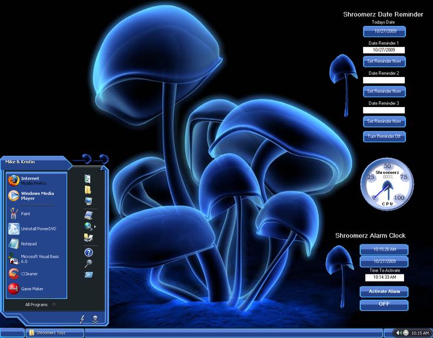Set Reminder Now under Date Reminder 1
The image size is (433, 338).
point(384,62)
